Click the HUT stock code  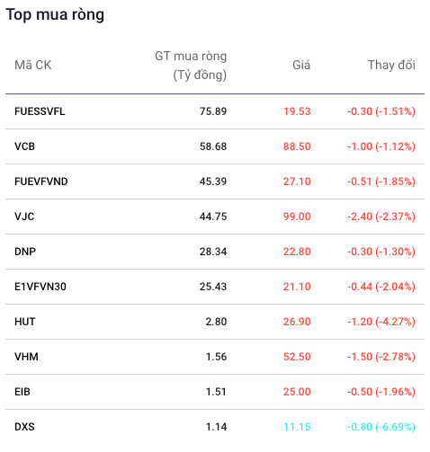[25, 322]
